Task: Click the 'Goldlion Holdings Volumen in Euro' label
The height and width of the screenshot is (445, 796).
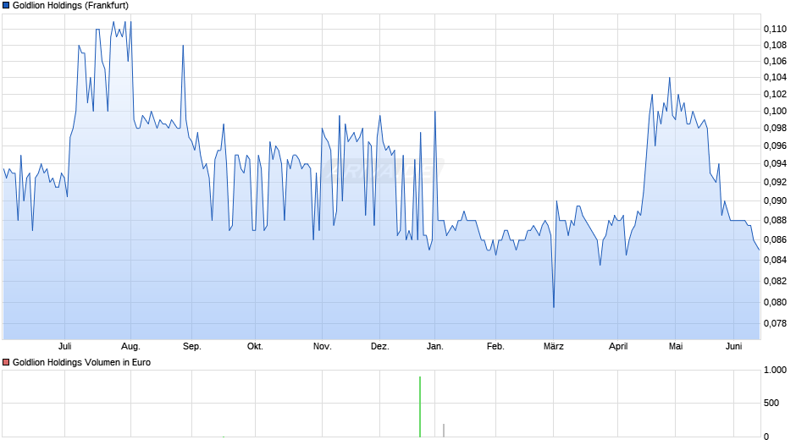Action: (82, 362)
